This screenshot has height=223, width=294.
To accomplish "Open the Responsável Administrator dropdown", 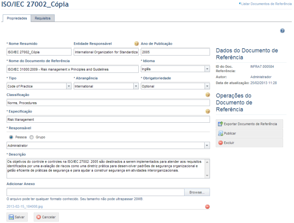I will coord(207,145).
